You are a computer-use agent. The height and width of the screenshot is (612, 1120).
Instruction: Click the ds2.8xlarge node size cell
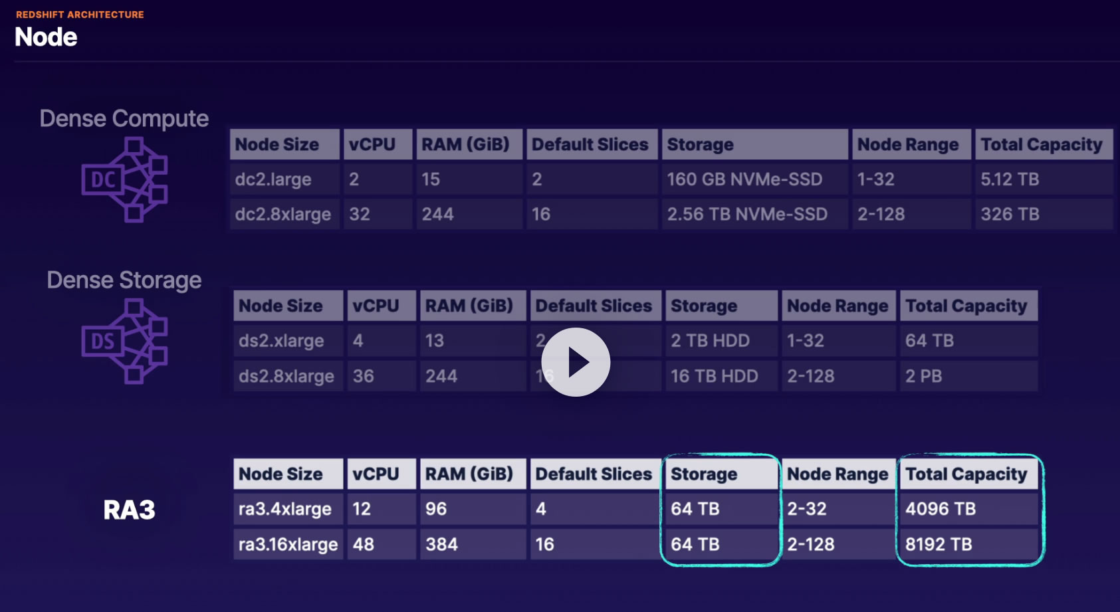pos(287,376)
